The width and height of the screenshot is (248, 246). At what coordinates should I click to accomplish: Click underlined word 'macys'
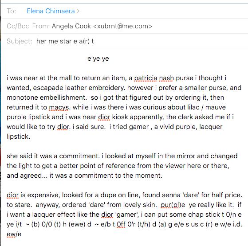(x=59, y=107)
